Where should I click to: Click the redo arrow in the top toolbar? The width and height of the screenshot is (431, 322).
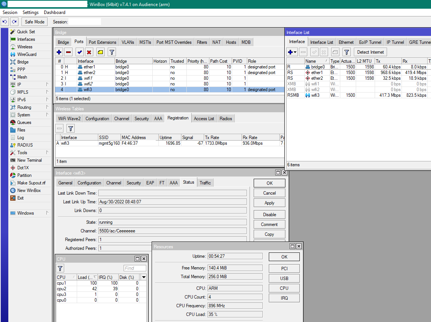(x=14, y=22)
